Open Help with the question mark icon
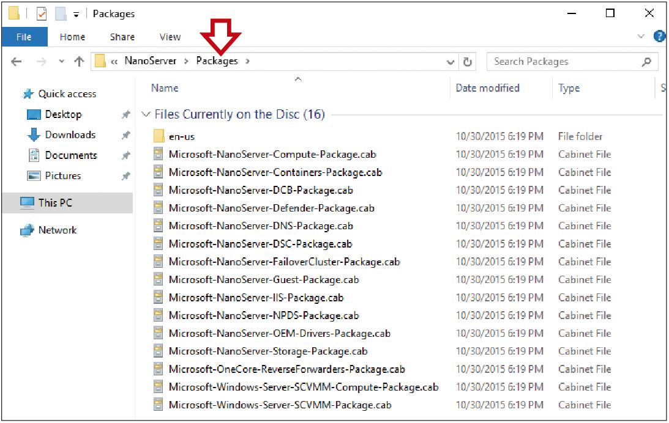 click(659, 36)
